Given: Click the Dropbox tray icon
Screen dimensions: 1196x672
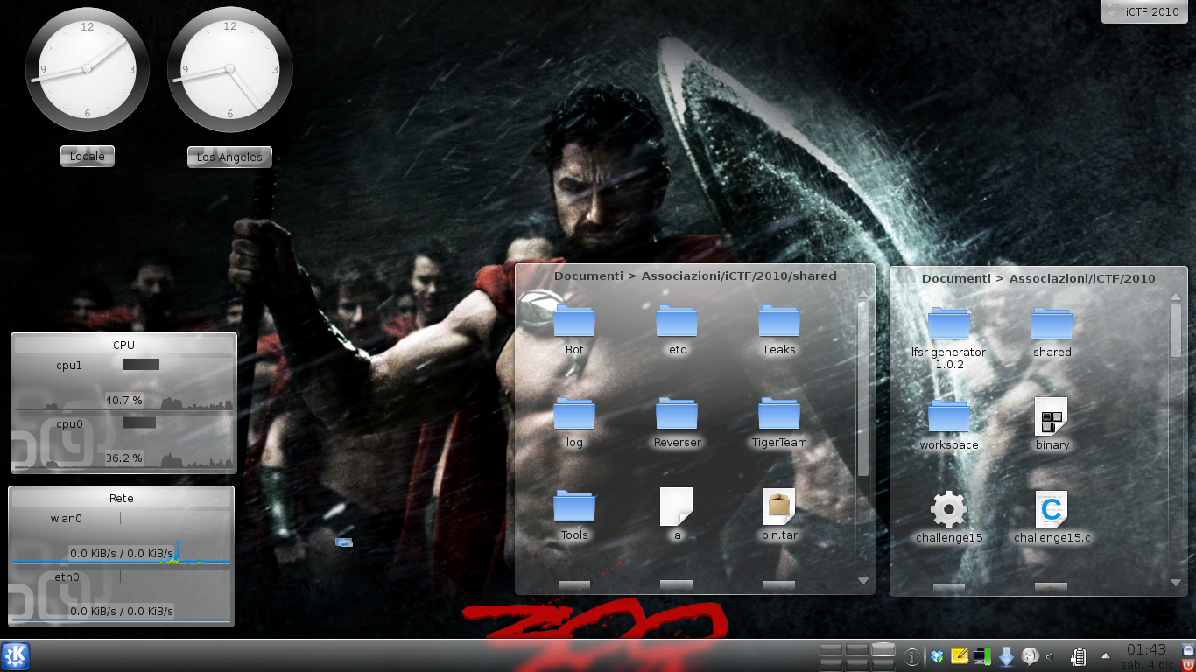Looking at the screenshot, I should point(937,656).
